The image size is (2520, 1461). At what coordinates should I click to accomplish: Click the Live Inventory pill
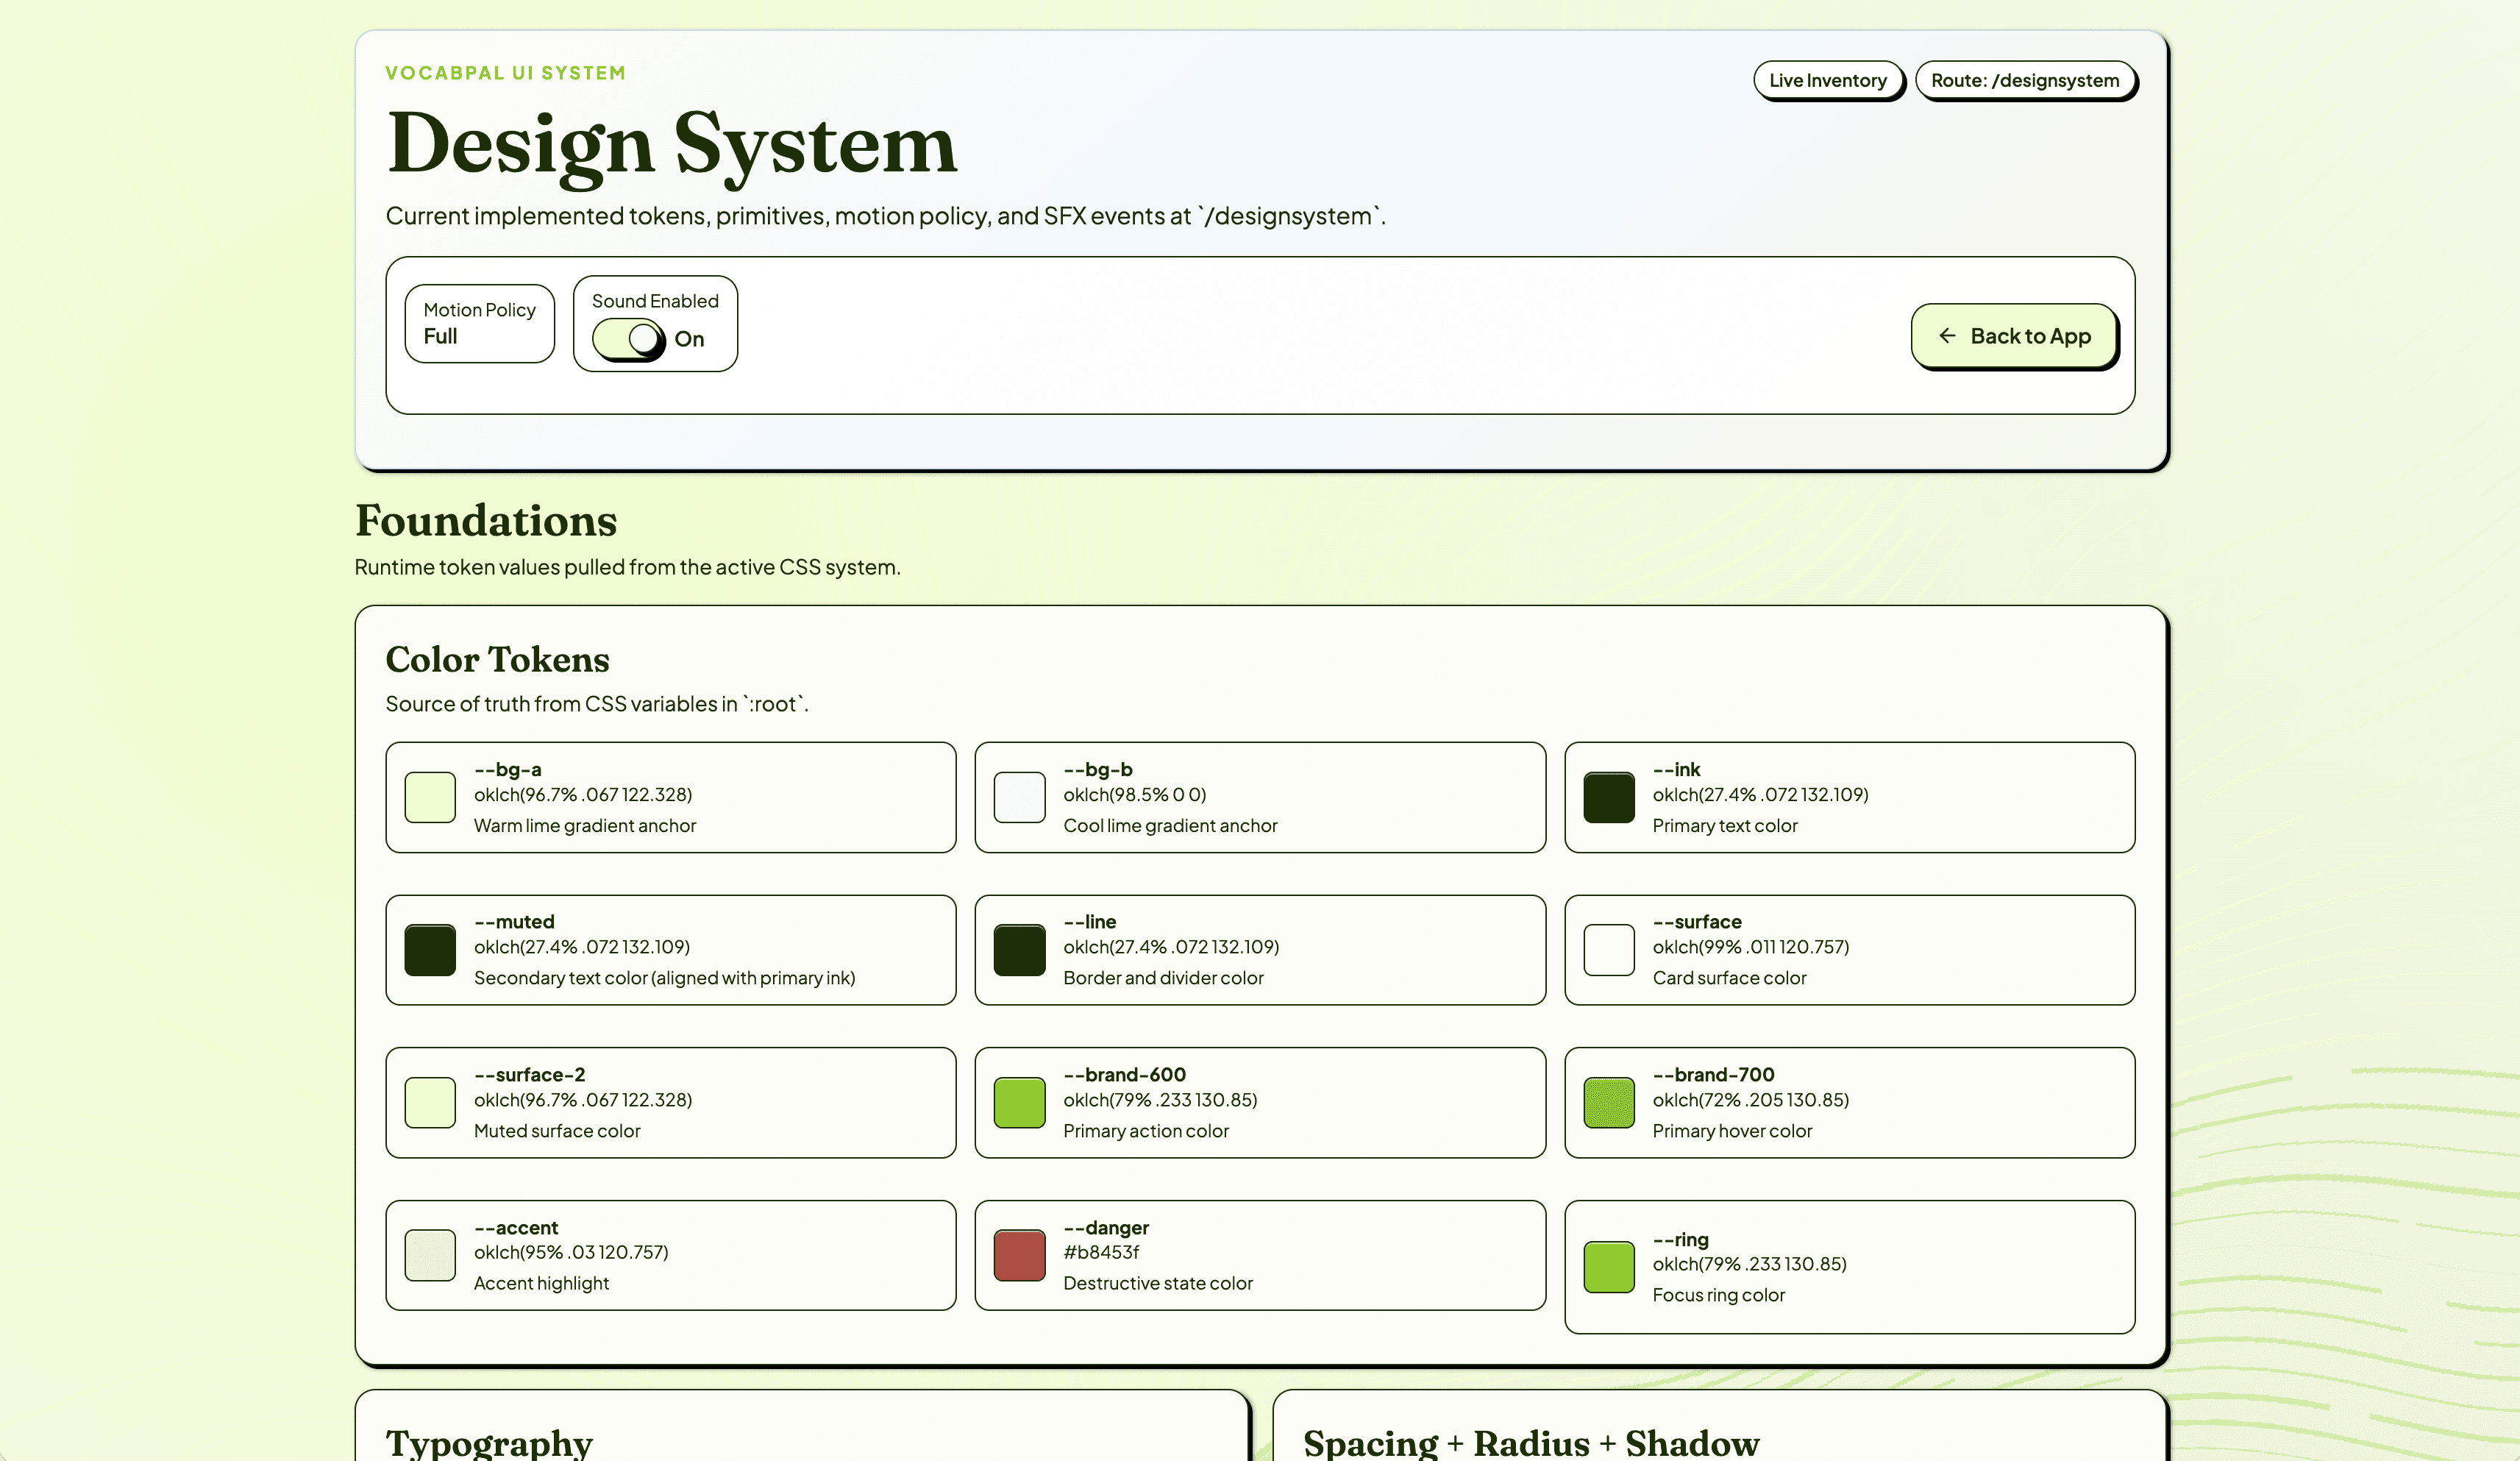[x=1827, y=80]
